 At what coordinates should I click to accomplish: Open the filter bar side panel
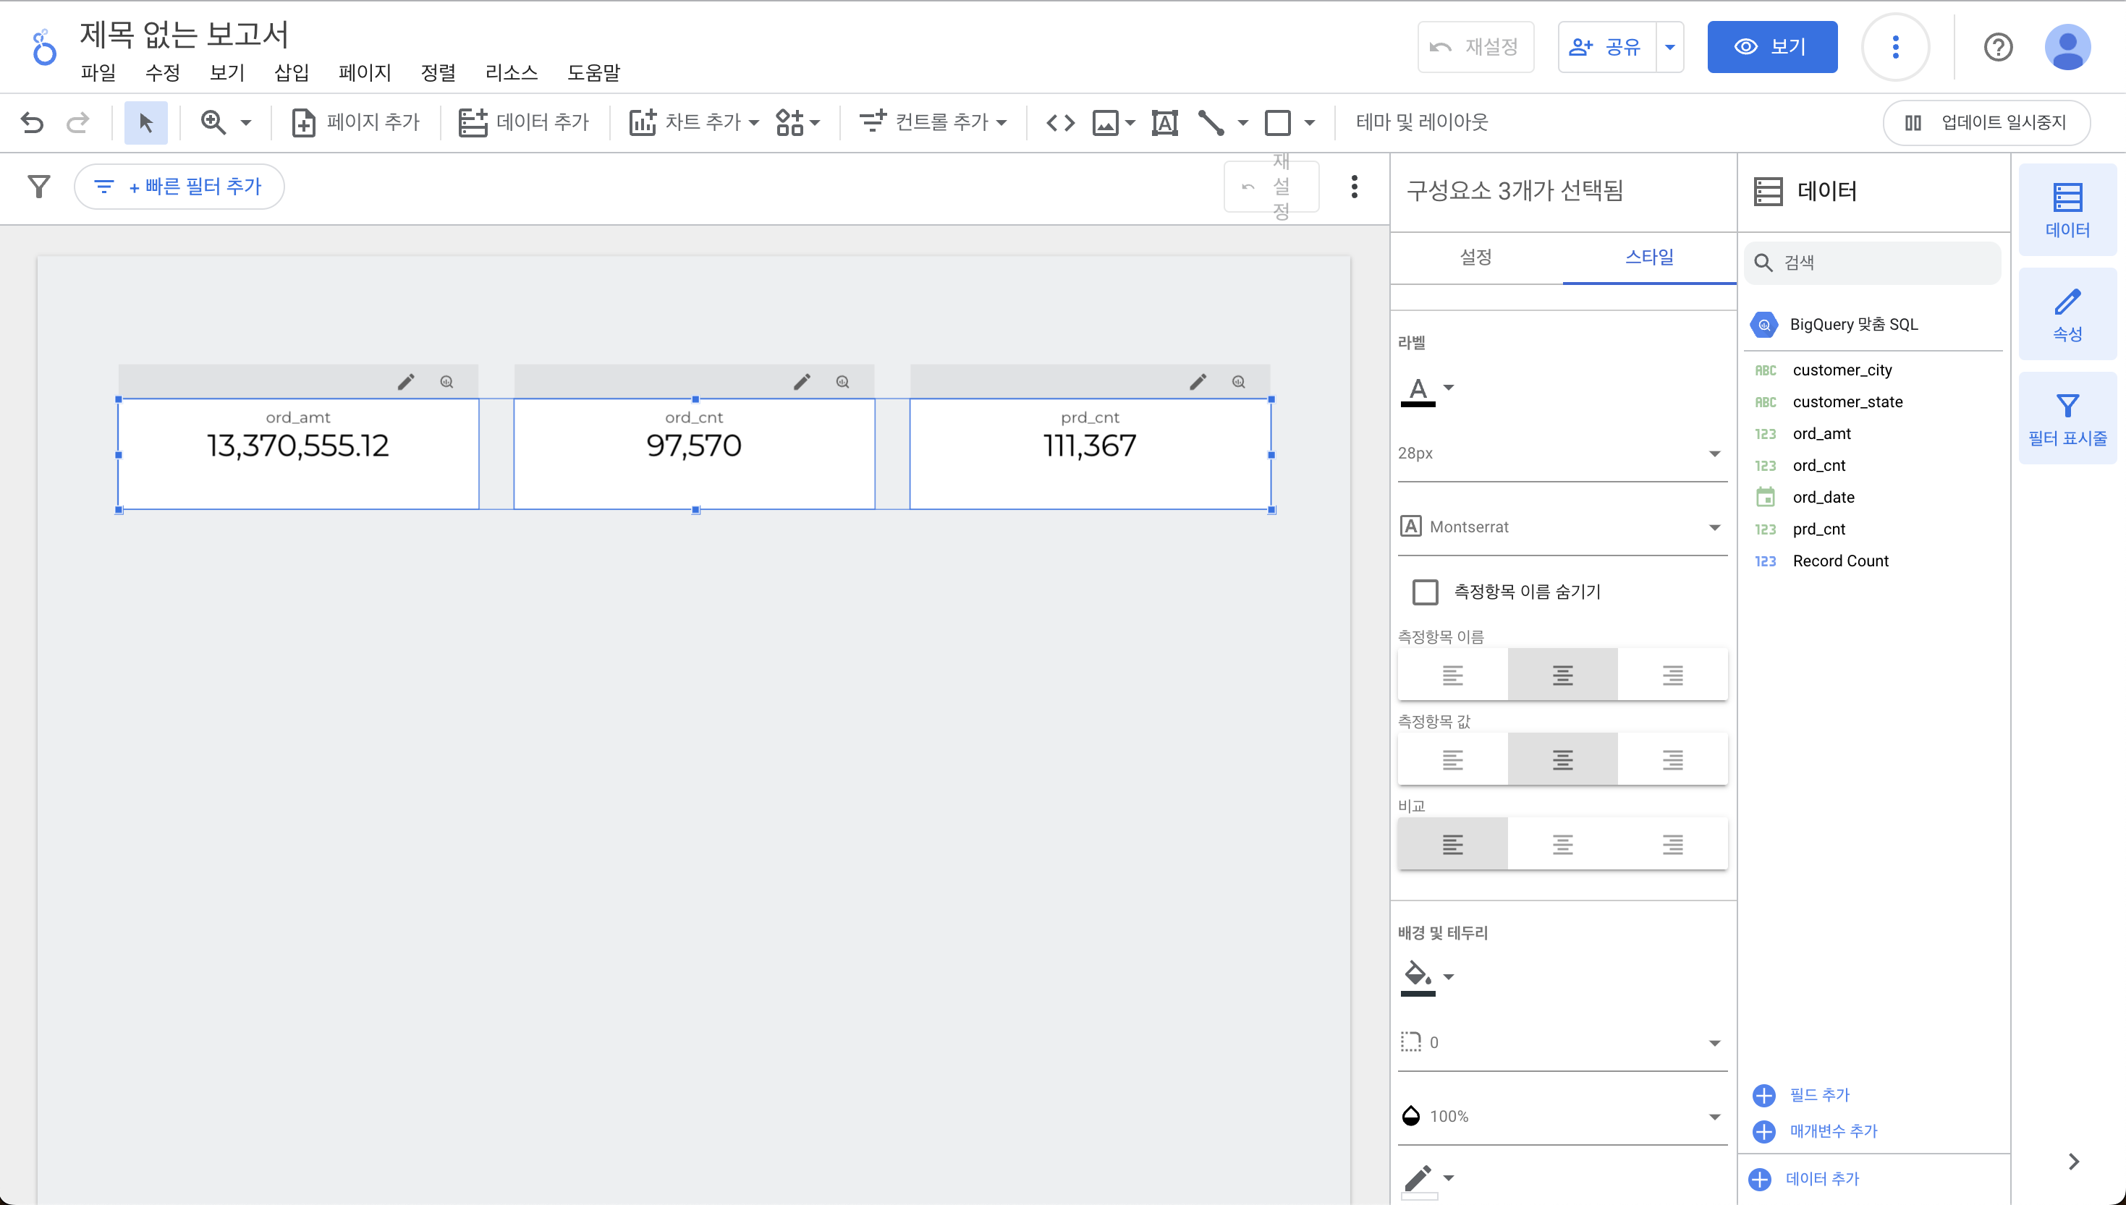(x=2067, y=417)
